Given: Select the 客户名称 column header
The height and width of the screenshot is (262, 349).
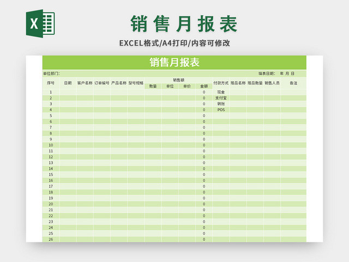Looking at the screenshot, I should pyautogui.click(x=85, y=83).
